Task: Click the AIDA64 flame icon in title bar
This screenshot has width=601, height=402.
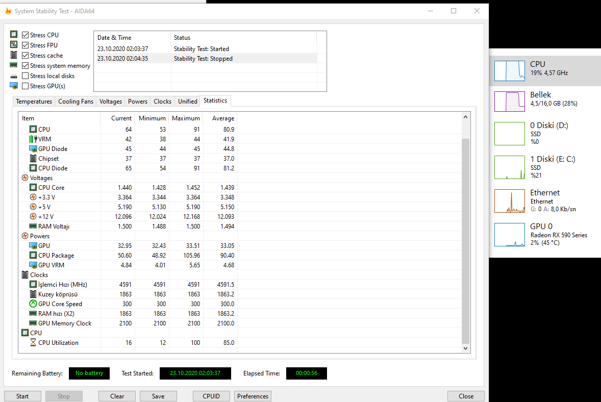Action: pos(8,11)
